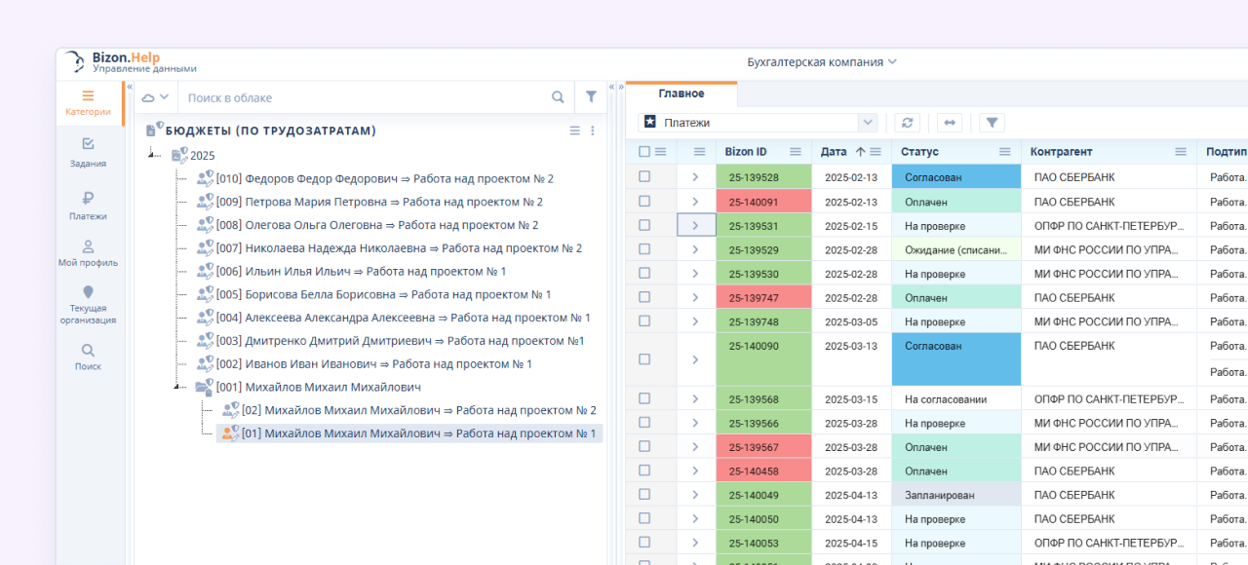Tick the checkbox for row 25-139528

pyautogui.click(x=643, y=176)
